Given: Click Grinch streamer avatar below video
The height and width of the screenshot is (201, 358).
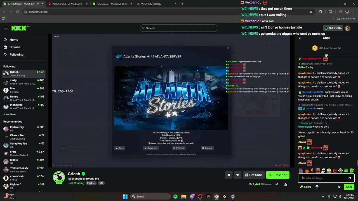Looking at the screenshot, I should tap(59, 177).
